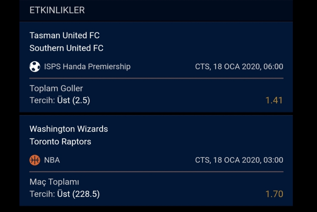Viewport: 317px width, 212px height.
Task: Select Southern United FC team name
Action: click(66, 48)
